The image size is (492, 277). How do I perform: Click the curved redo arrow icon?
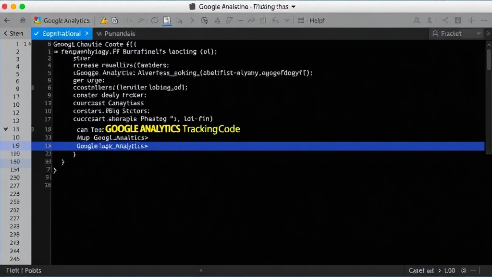[251, 20]
